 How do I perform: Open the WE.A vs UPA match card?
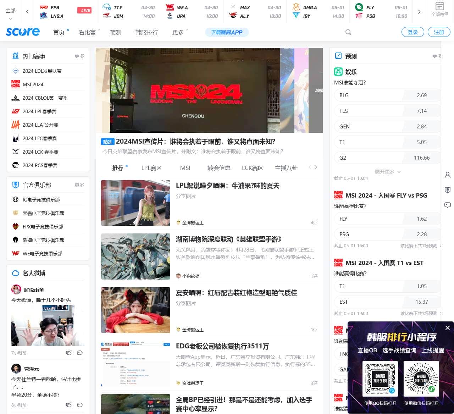192,12
